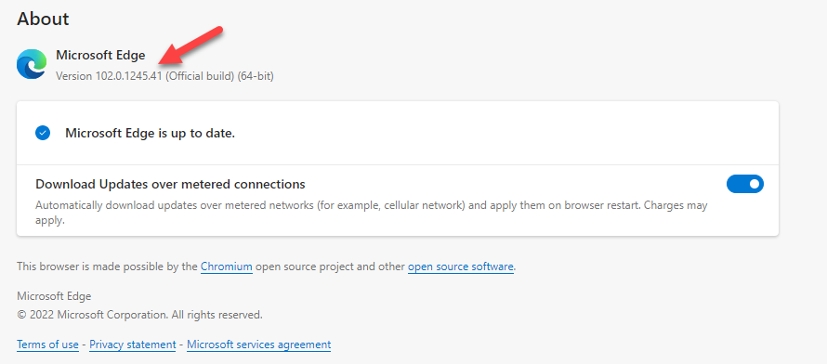827x364 pixels.
Task: Click the metered networks description text
Action: pos(372,213)
